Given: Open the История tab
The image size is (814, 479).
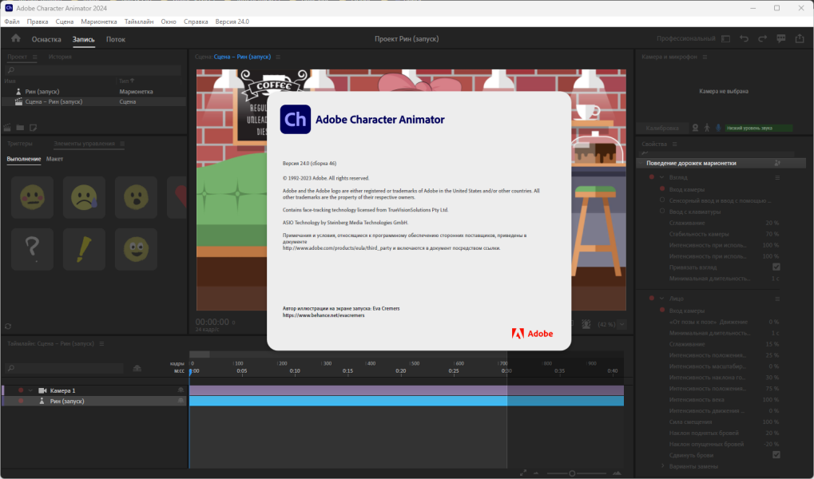Looking at the screenshot, I should [60, 57].
